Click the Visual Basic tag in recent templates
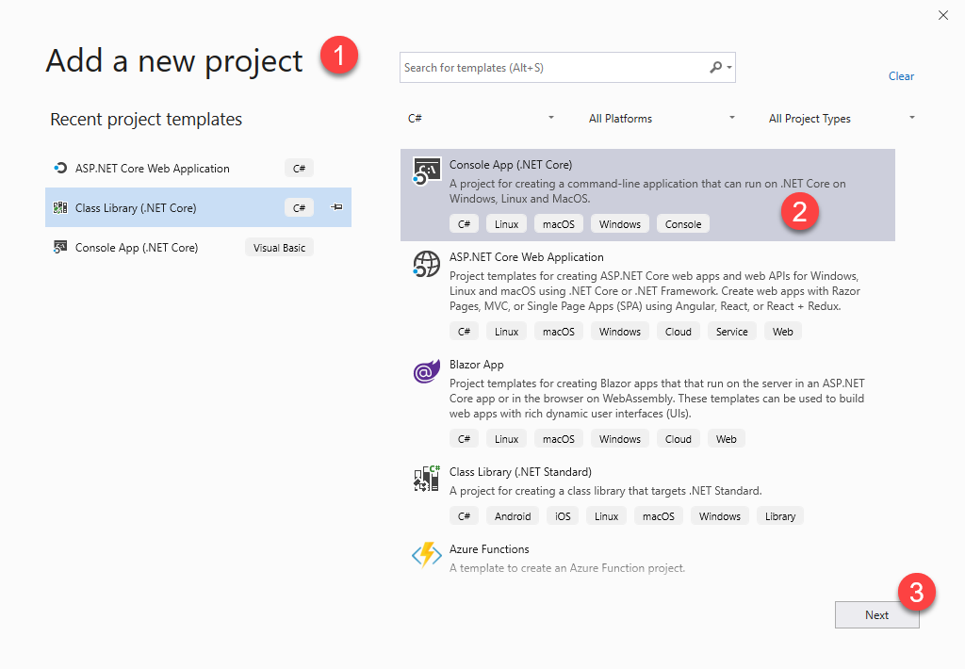Image resolution: width=965 pixels, height=669 pixels. click(x=279, y=248)
